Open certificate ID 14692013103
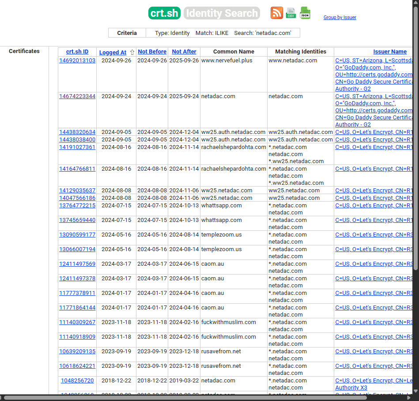Image resolution: width=419 pixels, height=401 pixels. click(x=77, y=61)
